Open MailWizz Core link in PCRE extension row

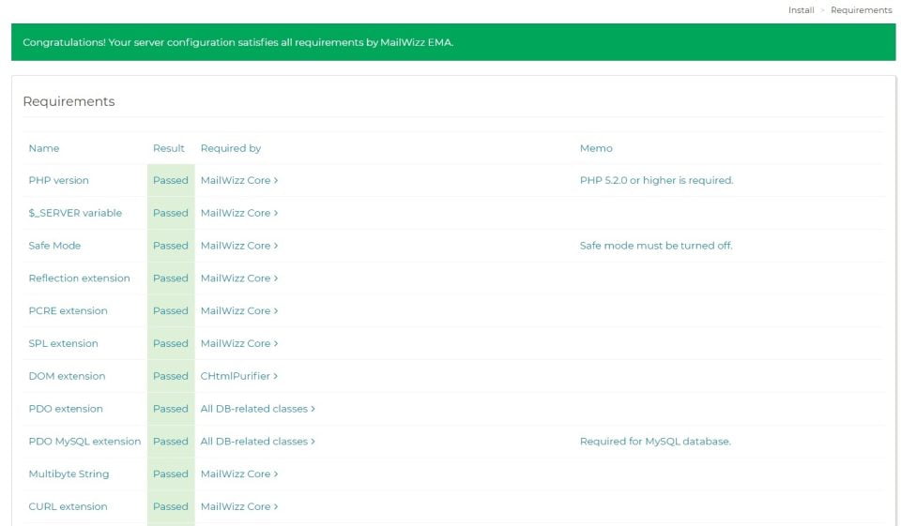(x=239, y=310)
